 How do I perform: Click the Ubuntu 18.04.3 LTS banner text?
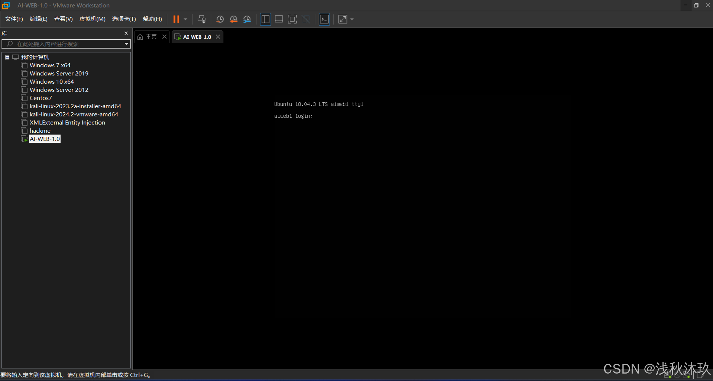pyautogui.click(x=319, y=104)
